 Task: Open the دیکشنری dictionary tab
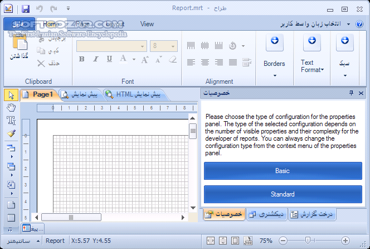tap(267, 214)
